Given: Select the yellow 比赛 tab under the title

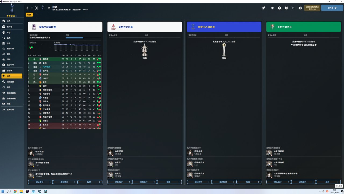Looking at the screenshot, I should tap(29, 15).
